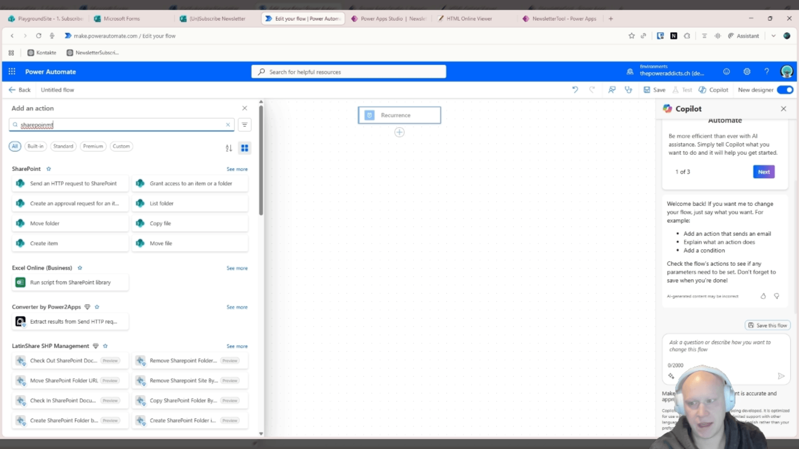The width and height of the screenshot is (799, 449).
Task: Click the sort A-Z icon
Action: coord(229,148)
